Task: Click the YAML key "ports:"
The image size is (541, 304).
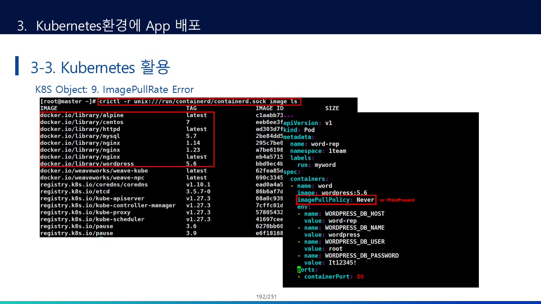Action: (x=308, y=269)
